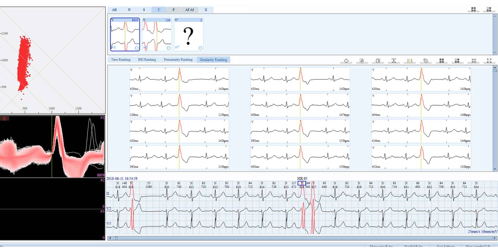Click down arrow of beat list scrollbar
The height and width of the screenshot is (252, 498).
[x=495, y=169]
